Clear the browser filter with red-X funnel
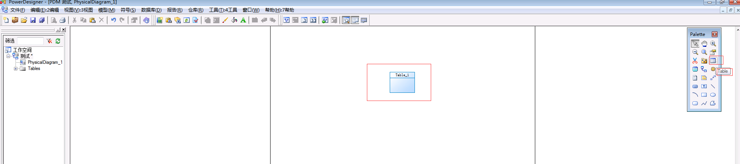 tap(49, 41)
